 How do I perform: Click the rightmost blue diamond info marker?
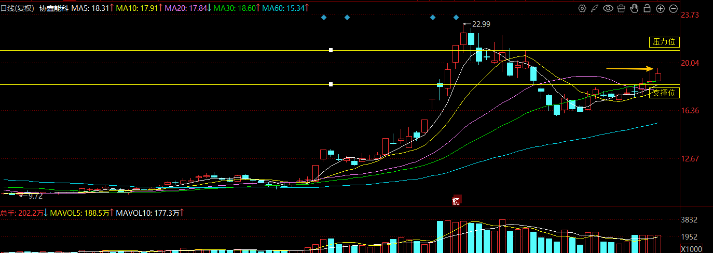pyautogui.click(x=456, y=18)
